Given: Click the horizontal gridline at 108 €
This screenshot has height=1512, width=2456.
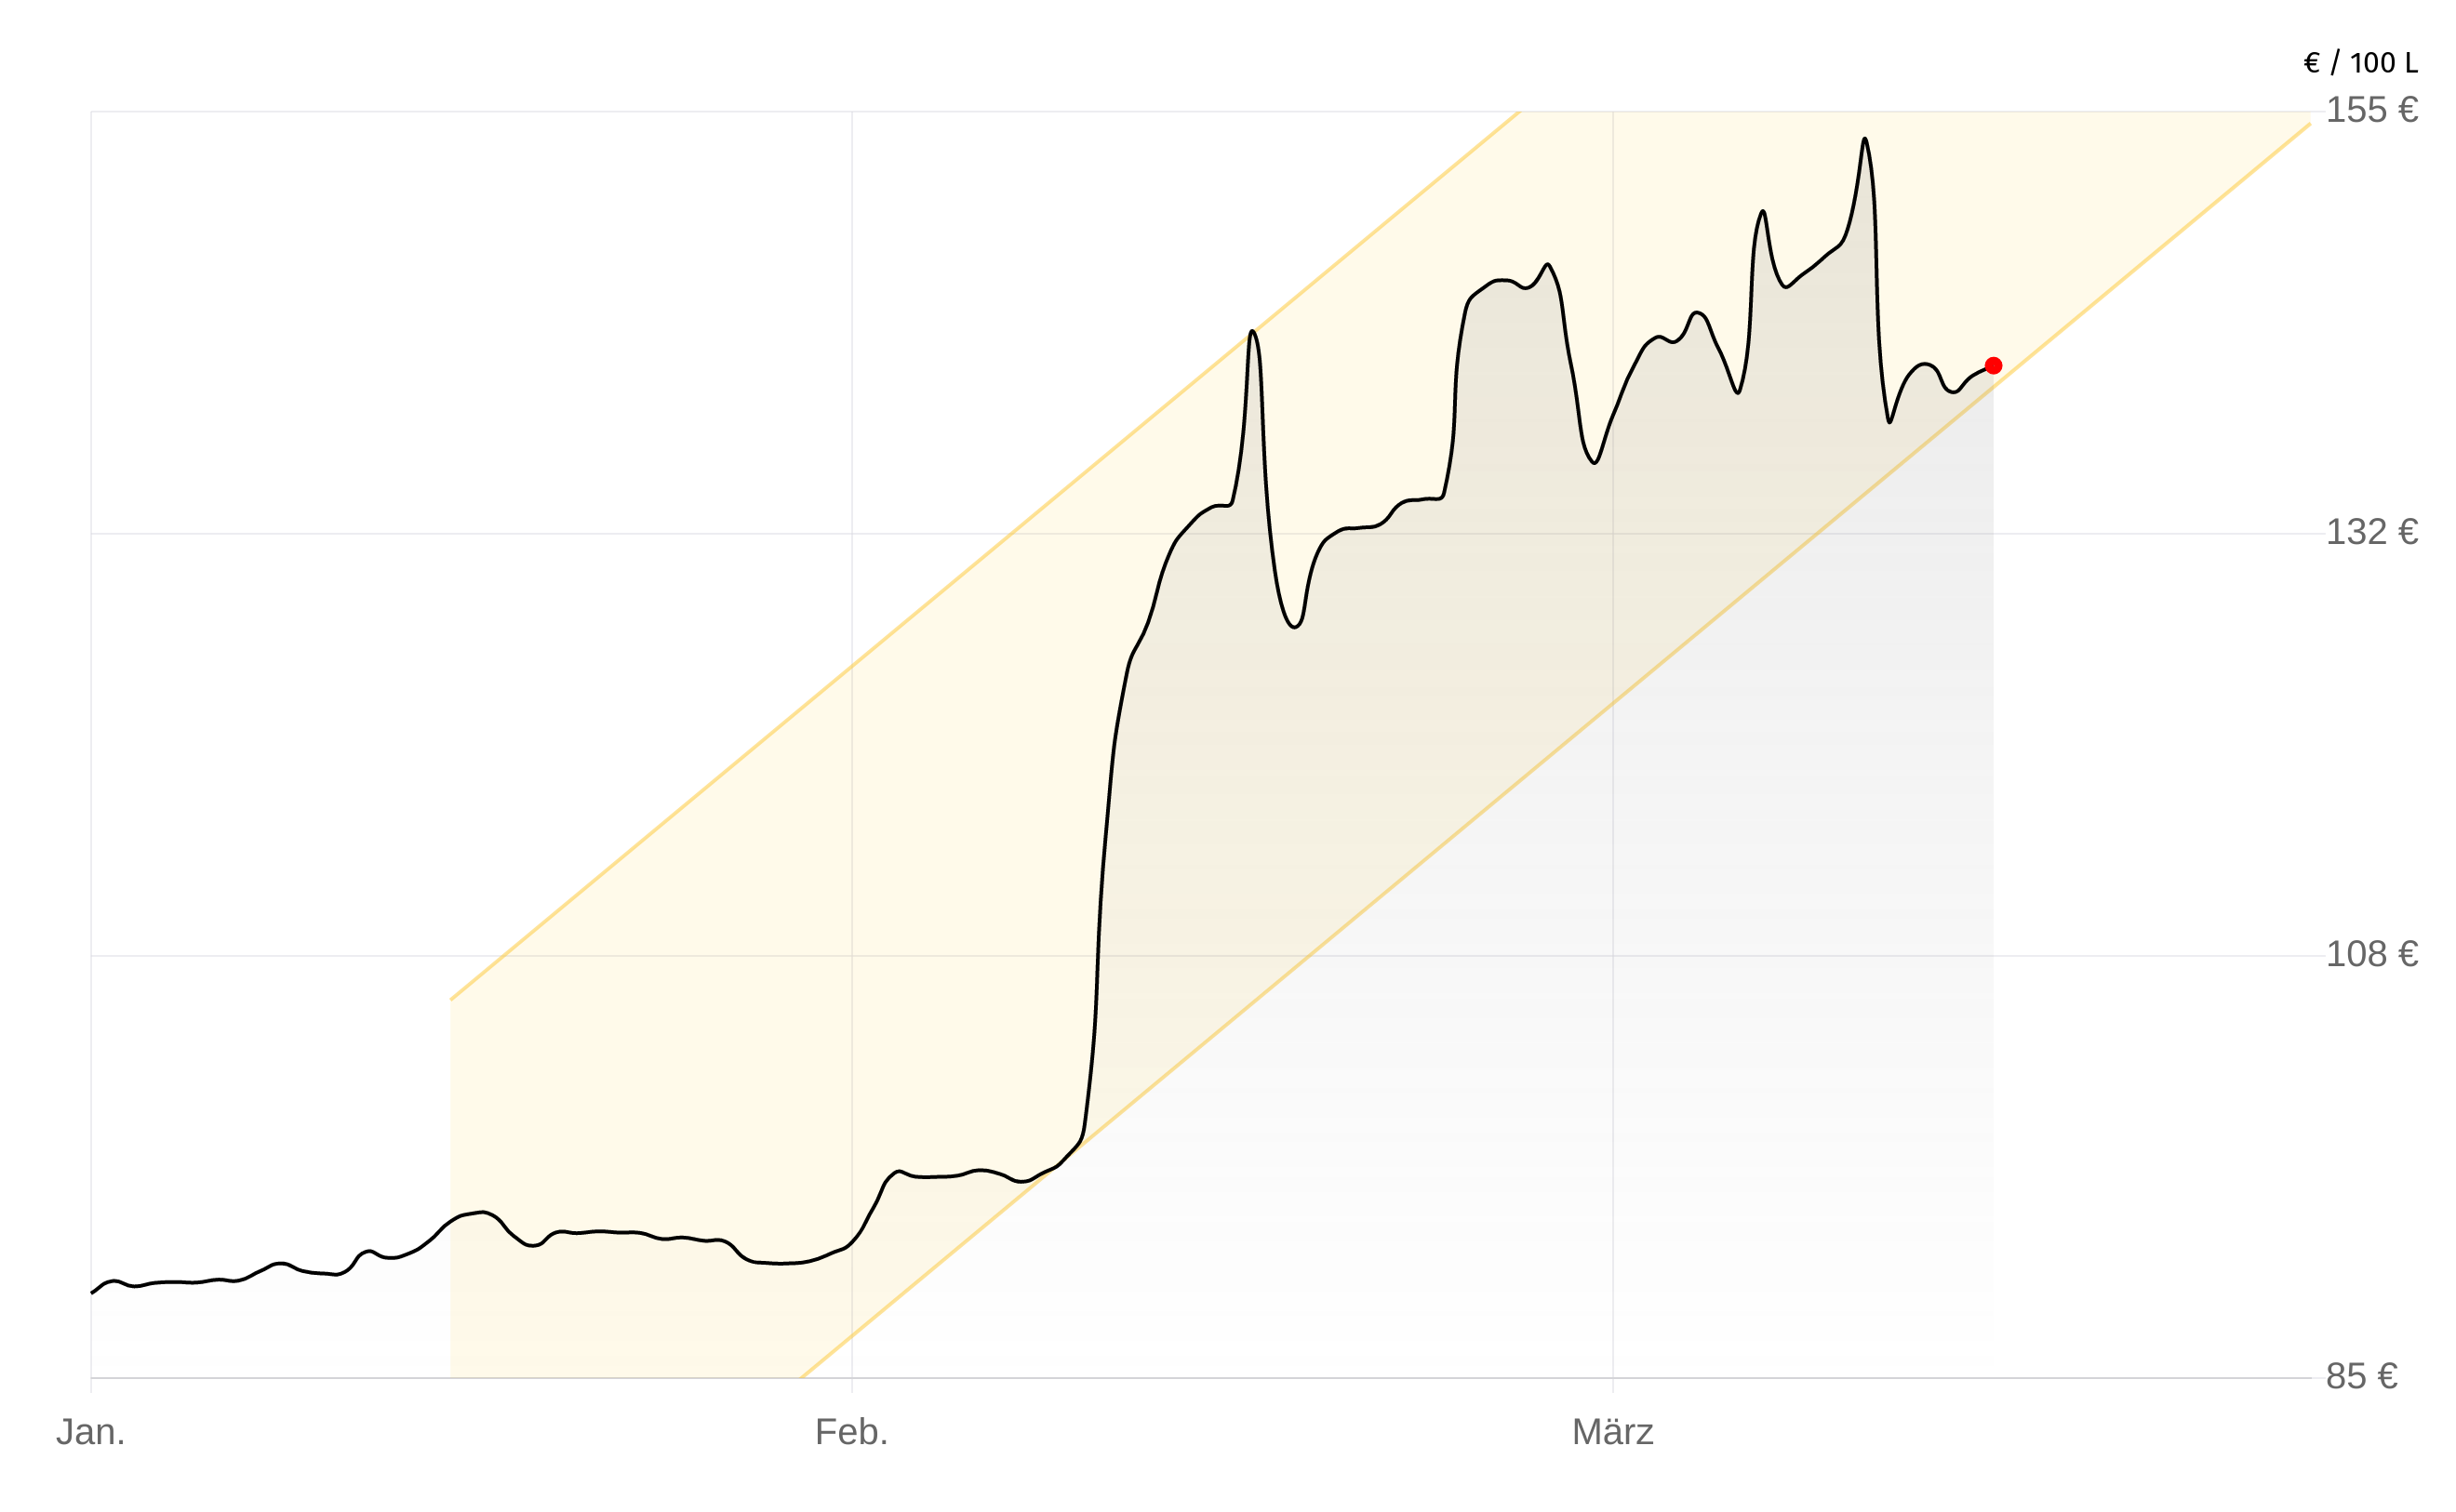Looking at the screenshot, I should [300, 956].
